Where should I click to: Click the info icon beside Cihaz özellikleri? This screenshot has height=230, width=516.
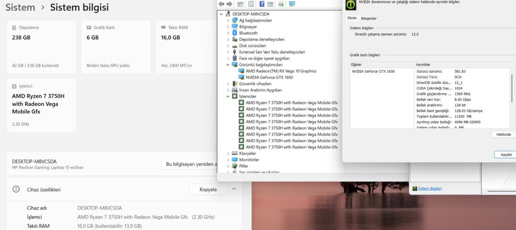pyautogui.click(x=16, y=189)
